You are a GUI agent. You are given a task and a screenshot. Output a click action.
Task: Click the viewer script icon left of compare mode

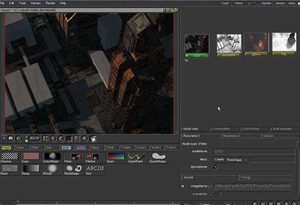(x=53, y=139)
